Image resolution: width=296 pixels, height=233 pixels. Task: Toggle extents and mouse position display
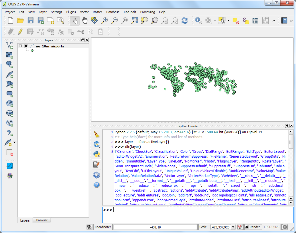pyautogui.click(x=89, y=227)
